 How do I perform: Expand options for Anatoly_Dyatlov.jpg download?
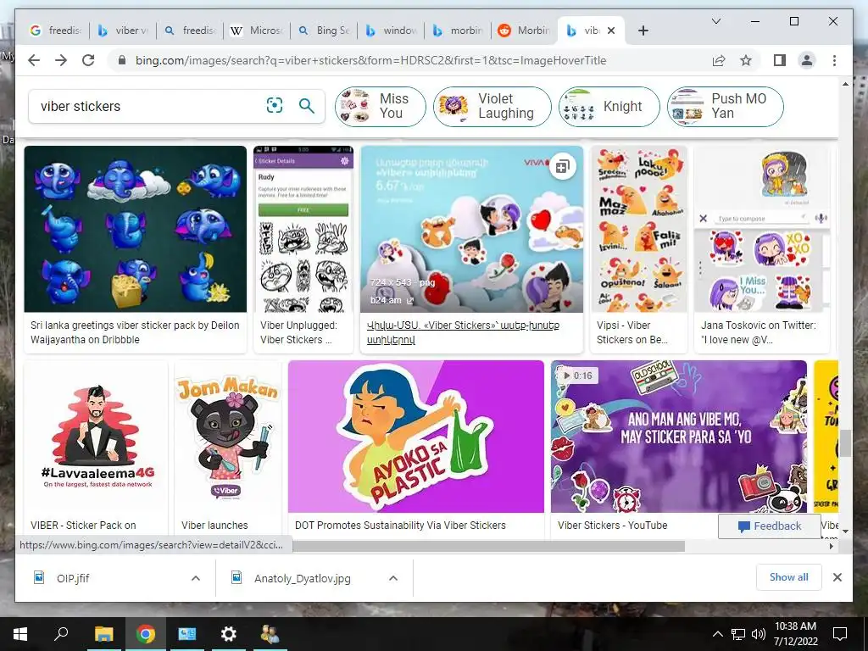point(393,578)
